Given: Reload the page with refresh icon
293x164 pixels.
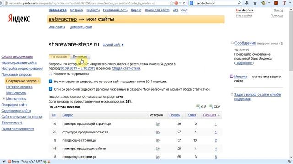Looking at the screenshot, I should (x=184, y=3).
